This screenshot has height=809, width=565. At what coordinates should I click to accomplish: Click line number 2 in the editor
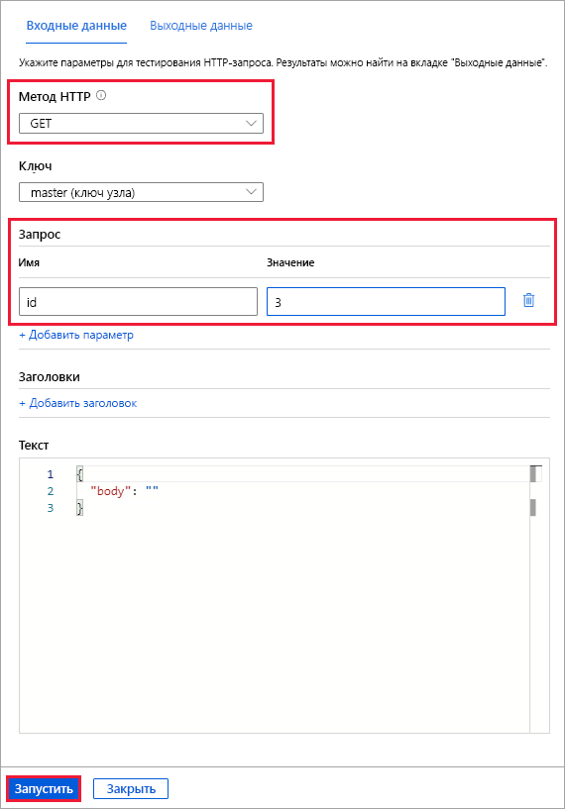coord(51,491)
